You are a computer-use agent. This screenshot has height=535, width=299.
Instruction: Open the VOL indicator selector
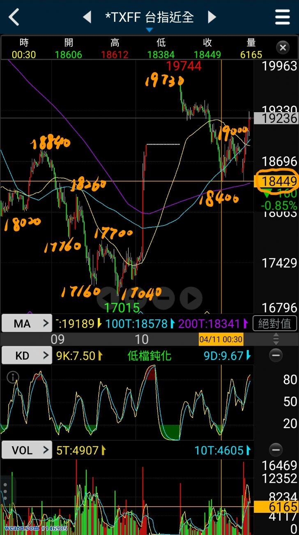click(x=27, y=450)
